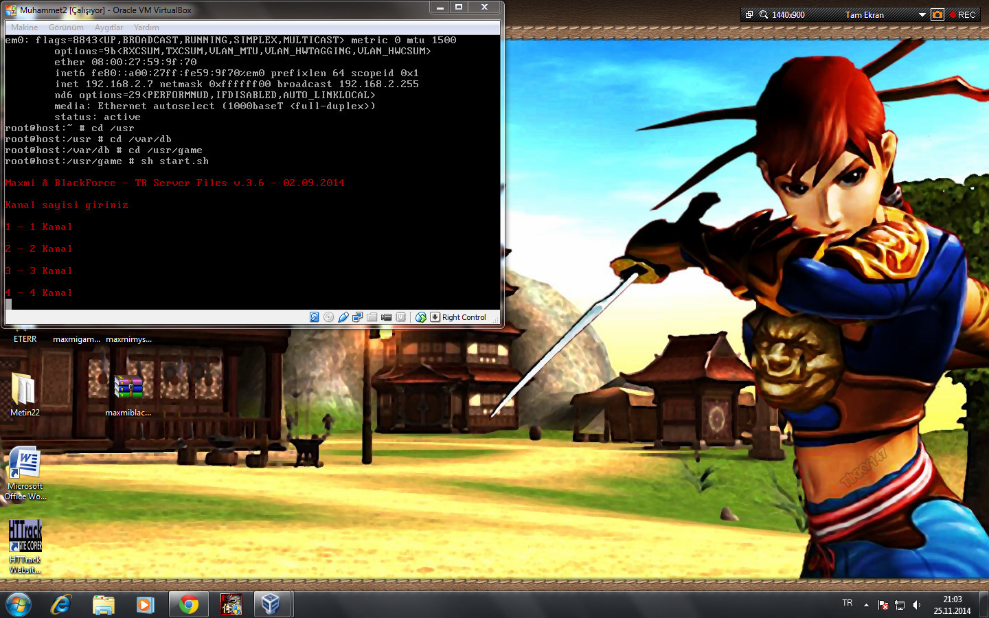Select the maxmimys... desktop item

[128, 339]
